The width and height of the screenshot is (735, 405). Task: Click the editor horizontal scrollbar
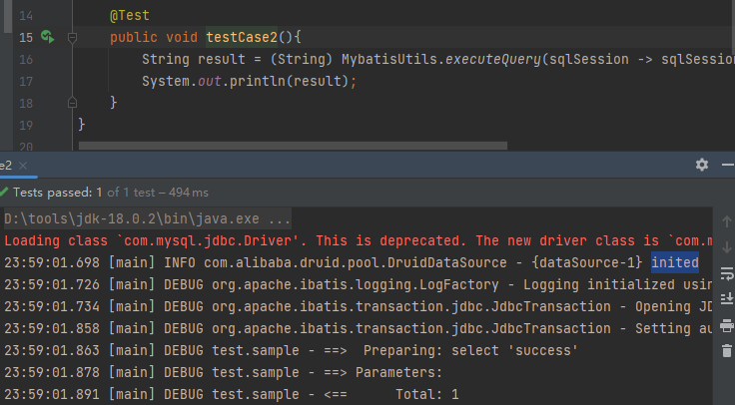point(300,147)
